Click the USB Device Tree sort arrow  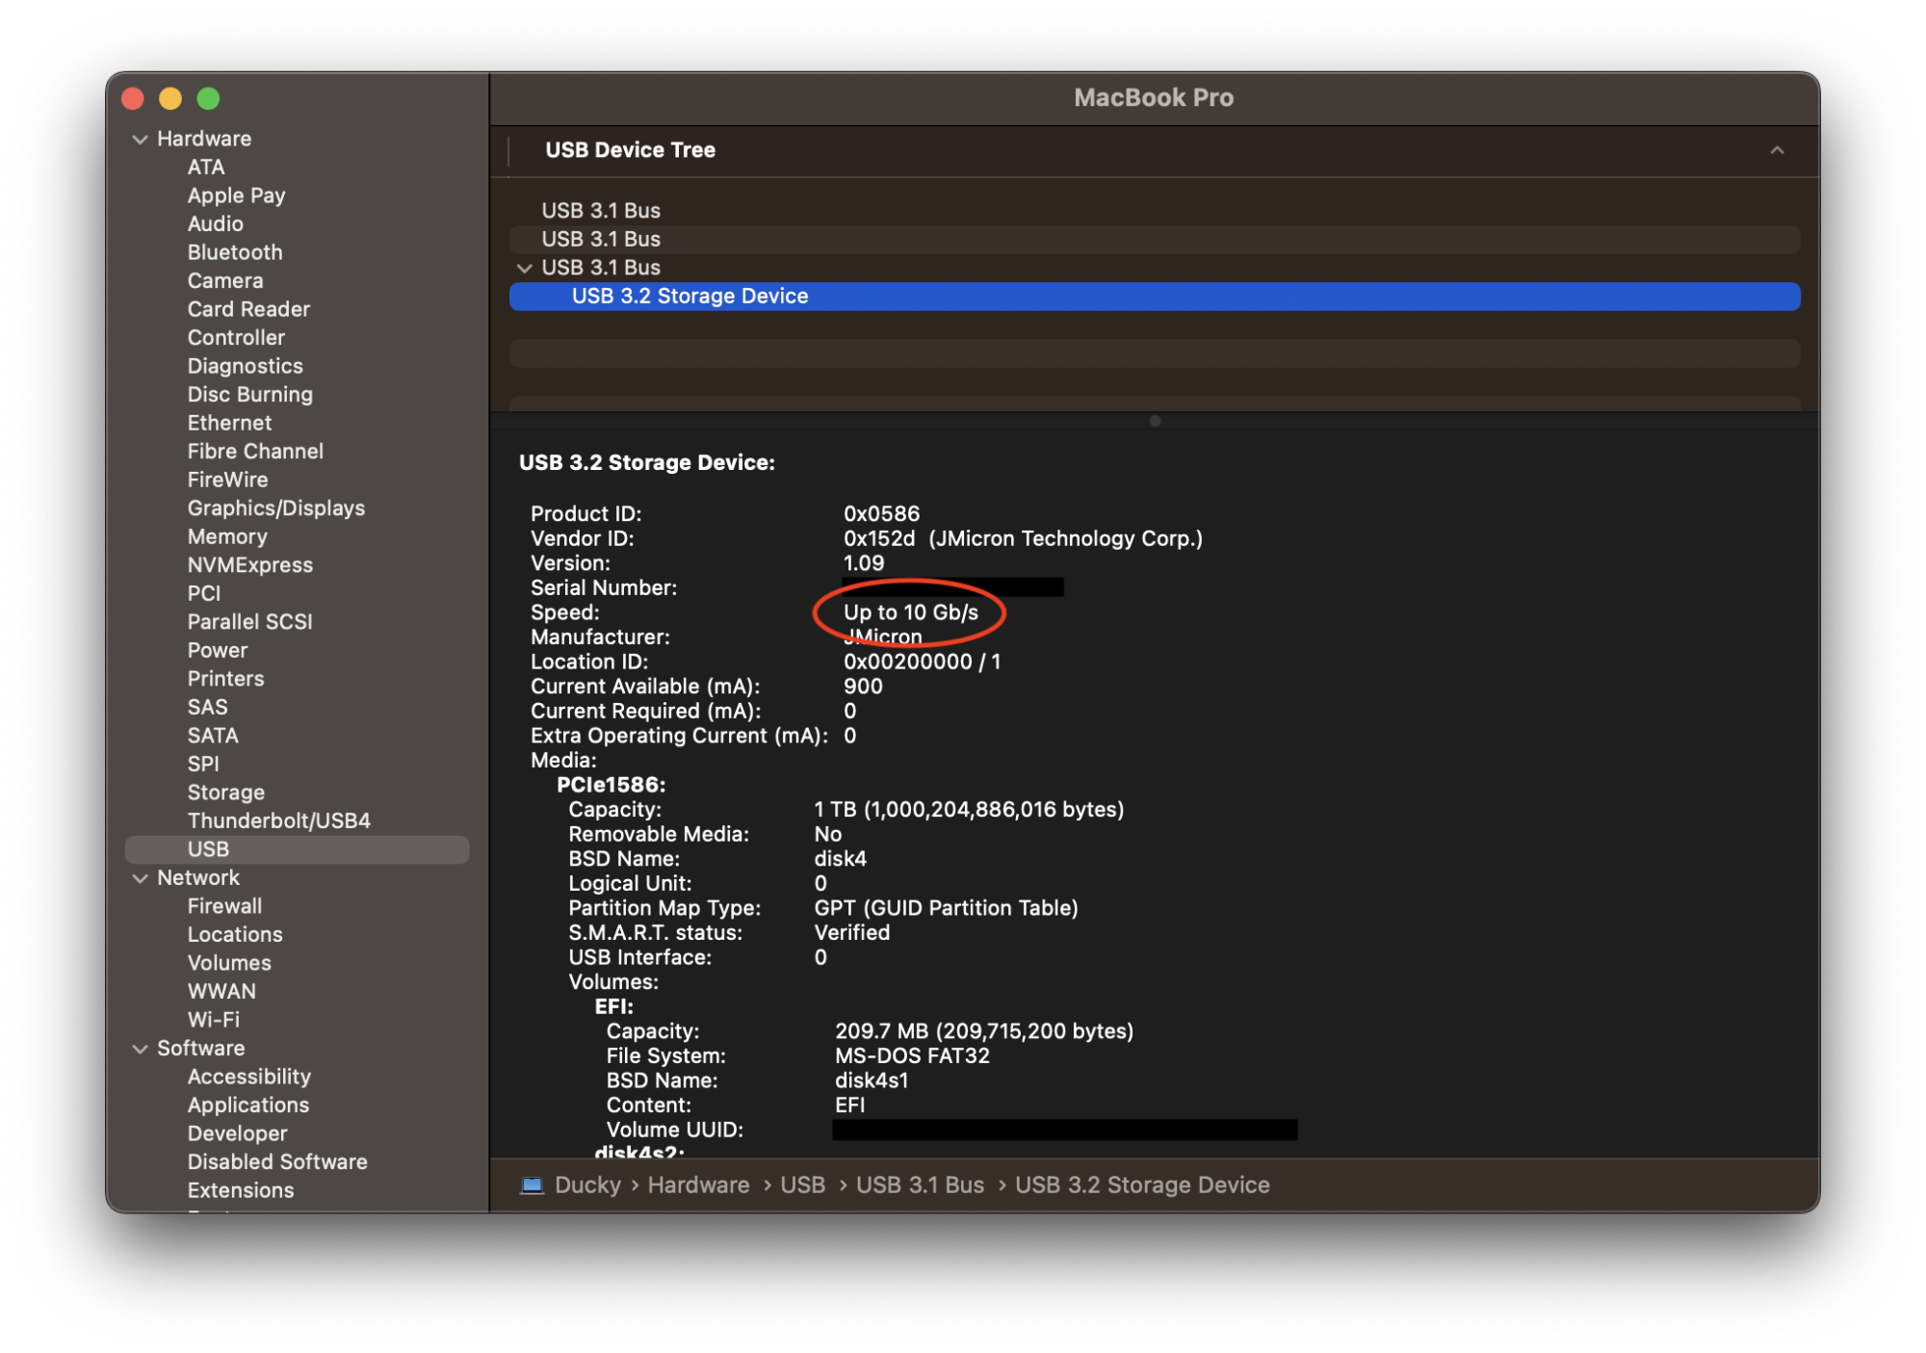click(1777, 150)
